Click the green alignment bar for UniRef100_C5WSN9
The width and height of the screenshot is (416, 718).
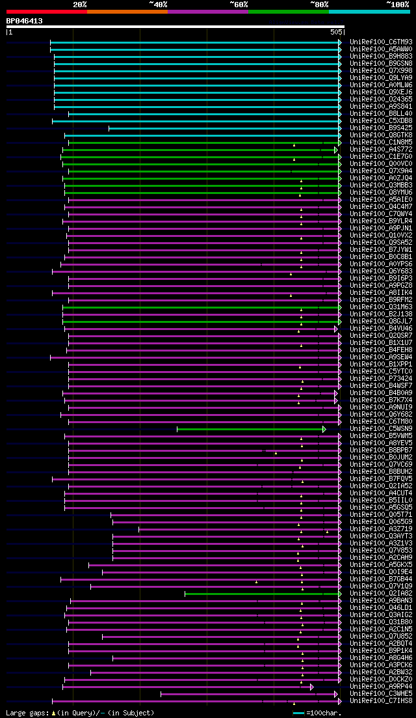pyautogui.click(x=252, y=429)
